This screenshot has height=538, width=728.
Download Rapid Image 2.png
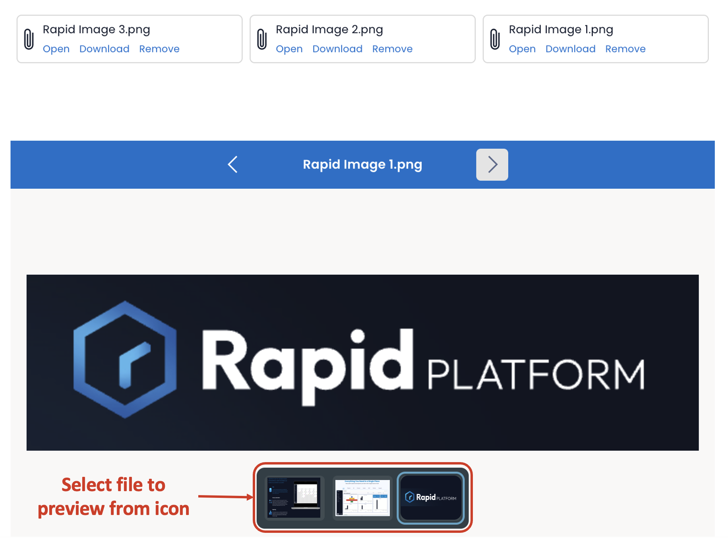pos(337,48)
